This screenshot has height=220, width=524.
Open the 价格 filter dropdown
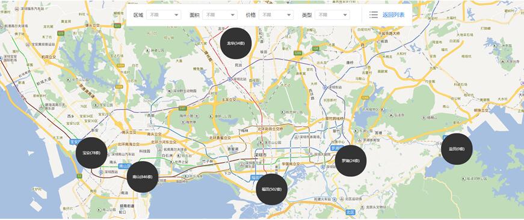276,15
